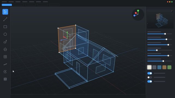Click the handle of the lowest-valued fourth slider
175x98 pixels.
pos(157,50)
